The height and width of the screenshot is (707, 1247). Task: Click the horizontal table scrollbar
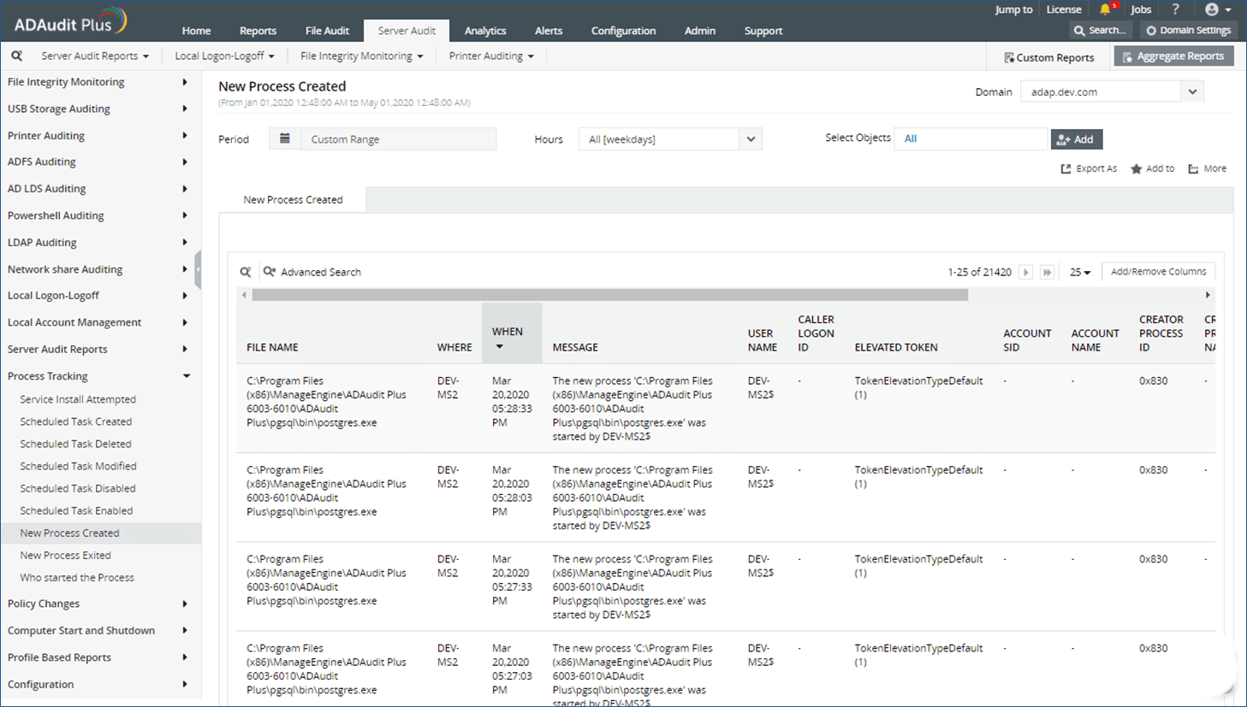[609, 295]
